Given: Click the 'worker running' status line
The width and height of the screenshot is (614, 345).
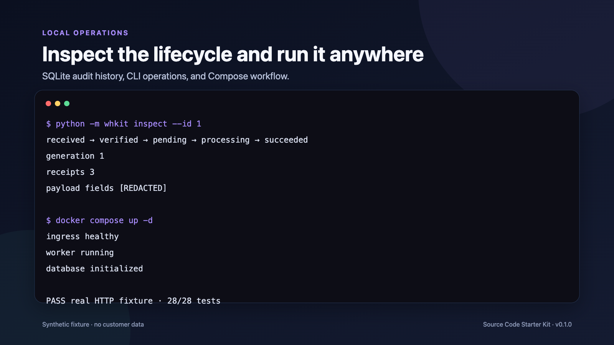Looking at the screenshot, I should click(x=80, y=253).
